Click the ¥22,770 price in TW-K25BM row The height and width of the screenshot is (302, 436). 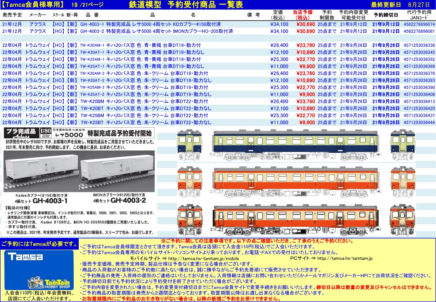click(x=305, y=116)
